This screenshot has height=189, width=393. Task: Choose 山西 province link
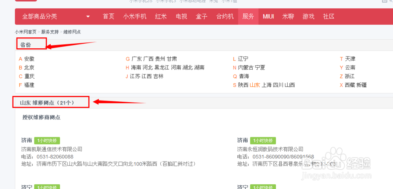click(x=290, y=85)
